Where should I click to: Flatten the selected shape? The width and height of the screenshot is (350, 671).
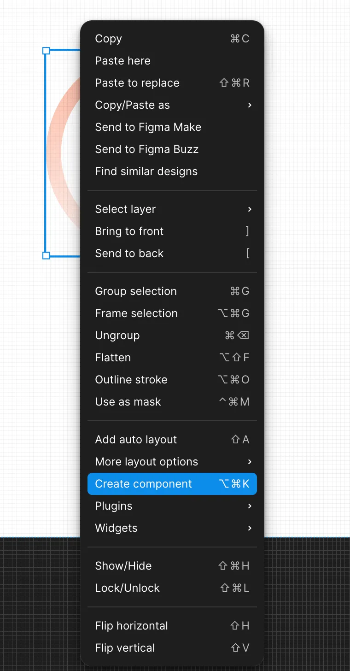pos(172,358)
